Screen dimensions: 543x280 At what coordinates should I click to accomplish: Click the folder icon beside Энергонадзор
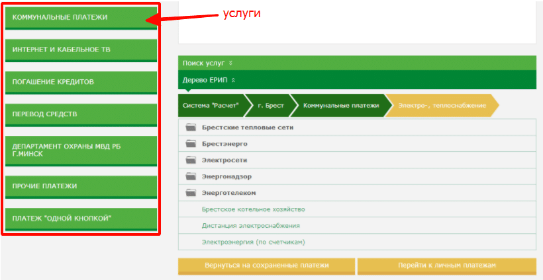[191, 176]
